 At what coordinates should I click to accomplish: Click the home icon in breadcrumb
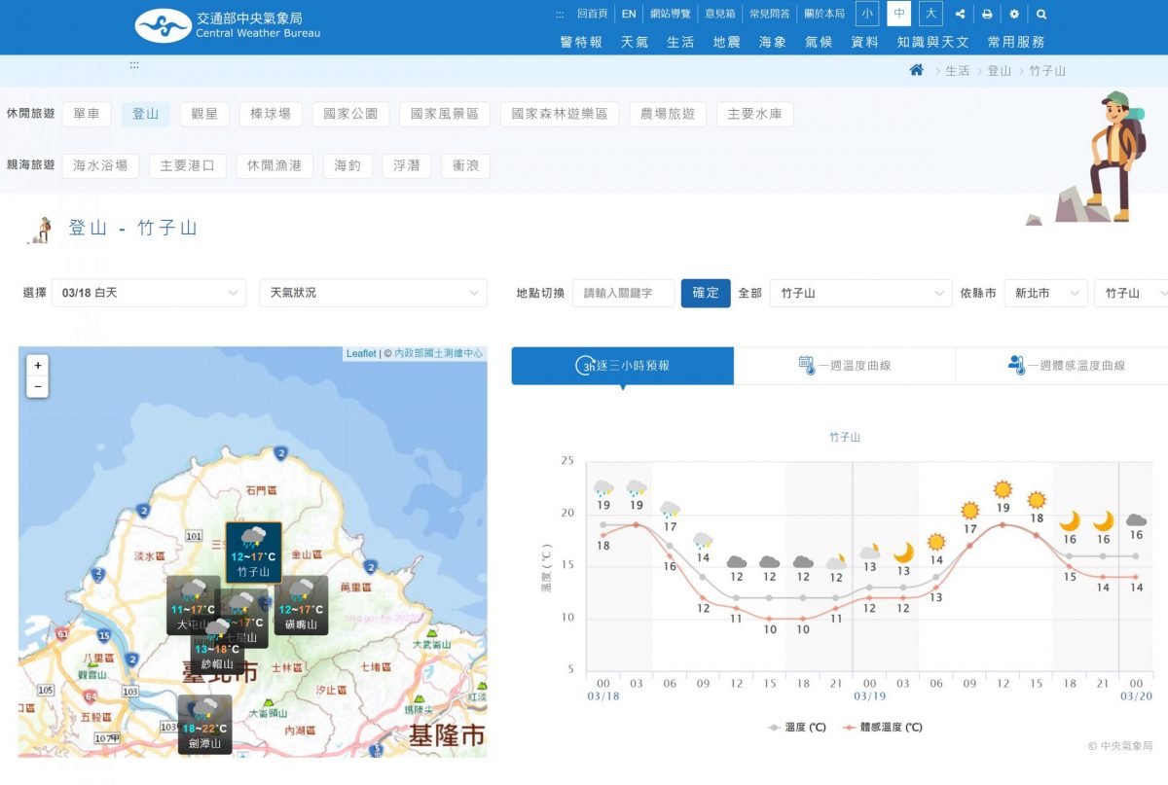pyautogui.click(x=916, y=70)
